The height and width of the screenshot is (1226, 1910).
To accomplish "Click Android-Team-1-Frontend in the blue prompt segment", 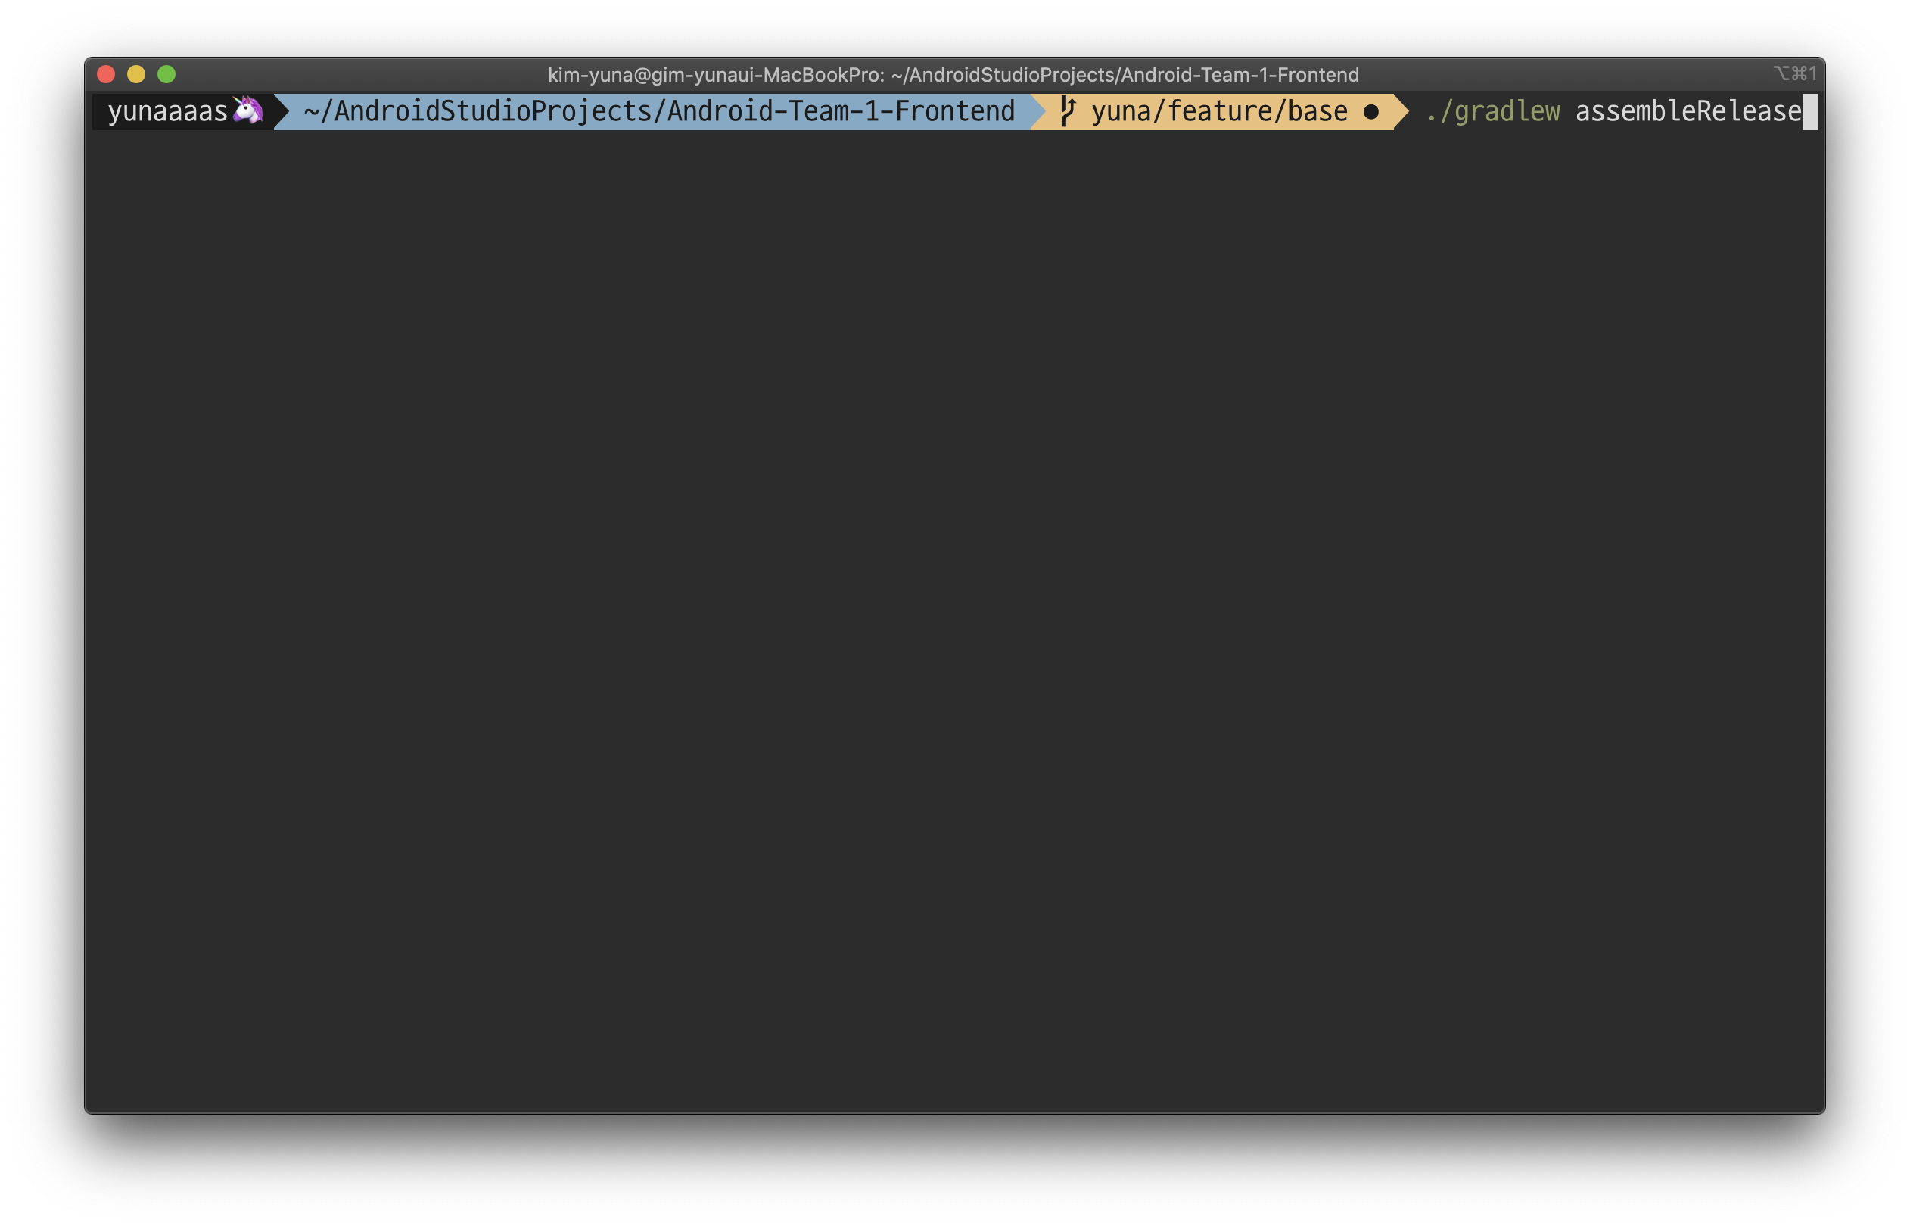I will point(841,111).
